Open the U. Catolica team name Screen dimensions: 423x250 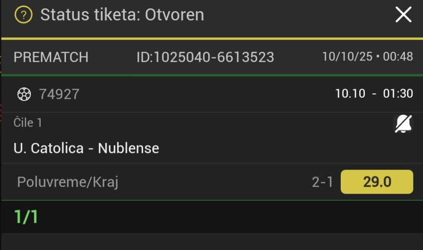coord(48,148)
